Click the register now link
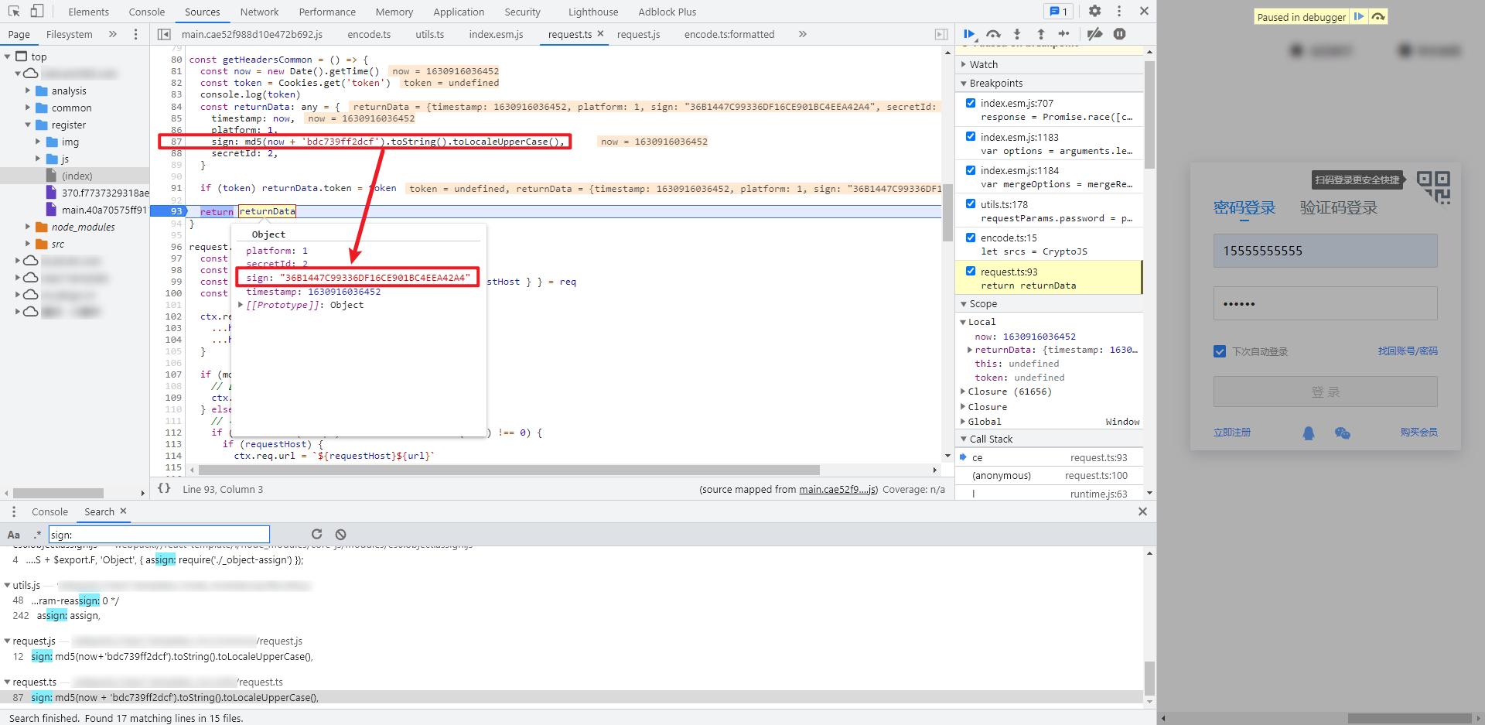Viewport: 1485px width, 725px height. pyautogui.click(x=1232, y=433)
